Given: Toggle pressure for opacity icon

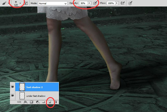Looking at the screenshot, I should 95,3.
